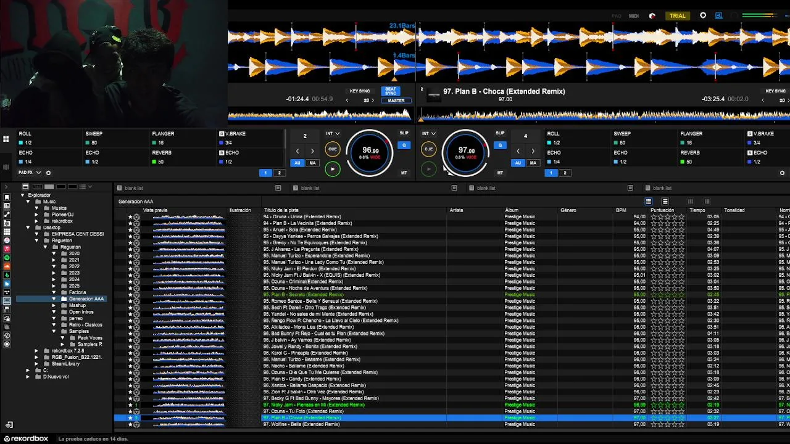The height and width of the screenshot is (444, 790).
Task: Play the right deck with the dimmed play button
Action: tap(428, 168)
